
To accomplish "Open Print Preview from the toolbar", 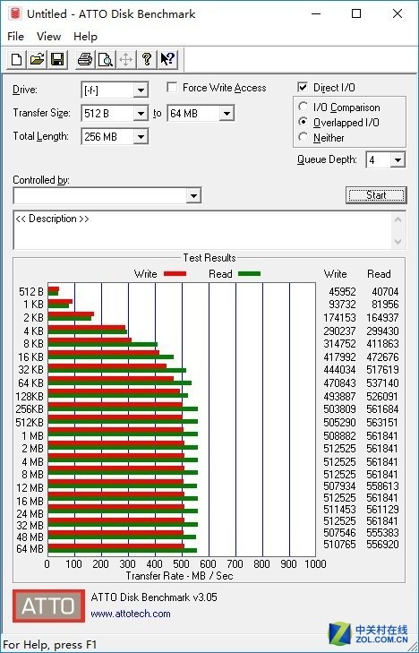I will 106,59.
